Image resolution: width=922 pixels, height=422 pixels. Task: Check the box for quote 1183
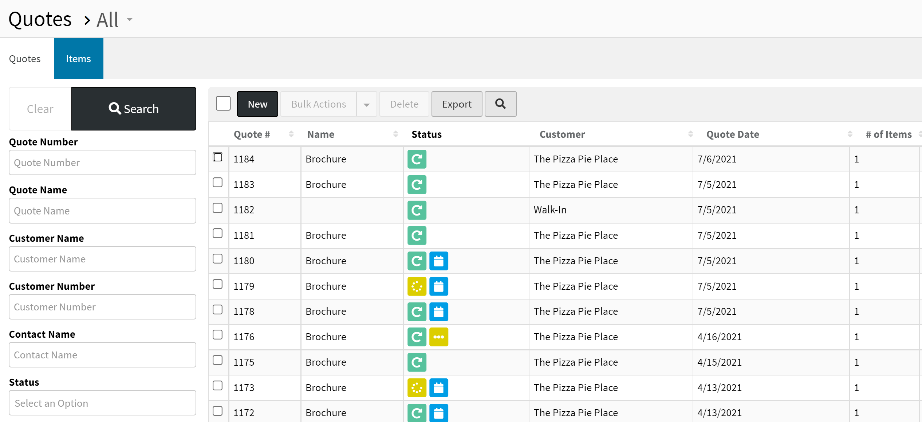tap(217, 182)
